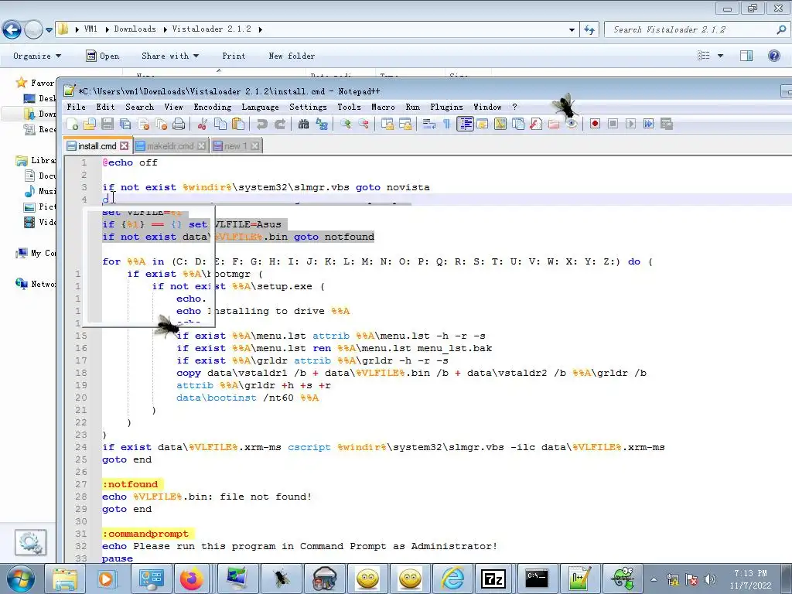Click the Close document icon in Notepad++ toolbar
The height and width of the screenshot is (594, 792).
coord(143,124)
